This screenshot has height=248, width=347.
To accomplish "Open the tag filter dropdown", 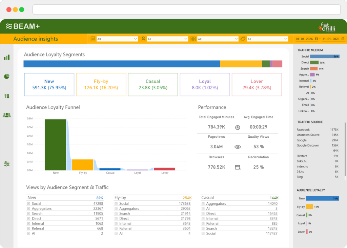I will [267, 39].
